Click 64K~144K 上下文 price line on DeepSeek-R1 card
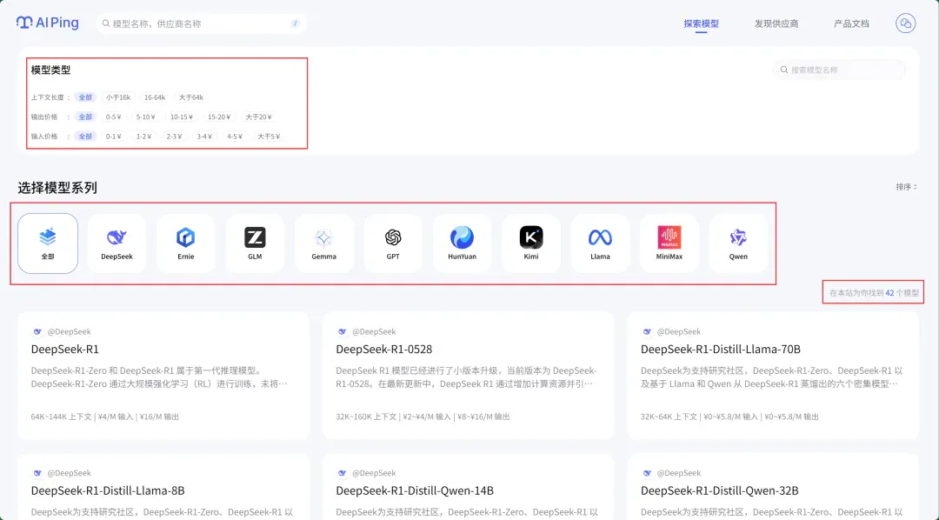 (105, 417)
